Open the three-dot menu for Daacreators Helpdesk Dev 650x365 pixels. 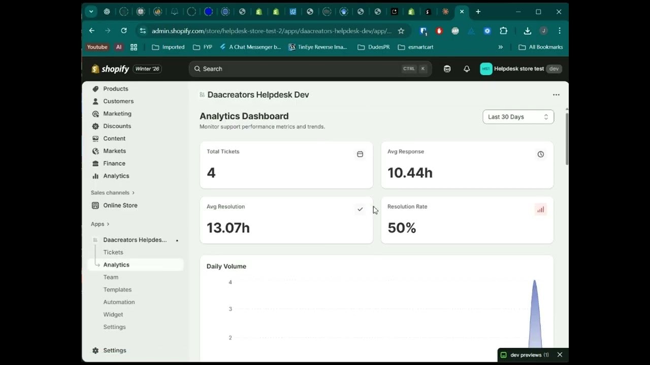coord(556,95)
